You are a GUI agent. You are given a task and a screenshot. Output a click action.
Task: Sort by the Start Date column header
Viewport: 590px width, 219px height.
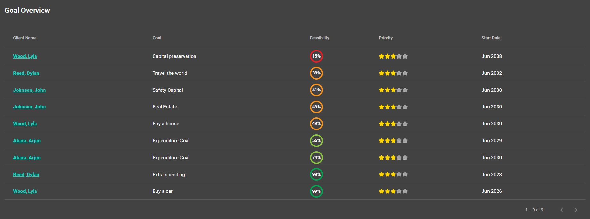491,38
